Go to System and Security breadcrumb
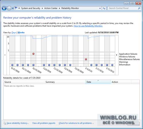Viewport: 143px width, 129px height. click(31, 8)
